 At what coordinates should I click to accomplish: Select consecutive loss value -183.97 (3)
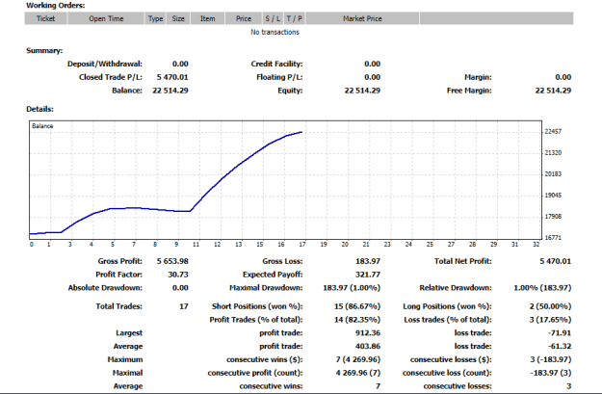pyautogui.click(x=551, y=373)
